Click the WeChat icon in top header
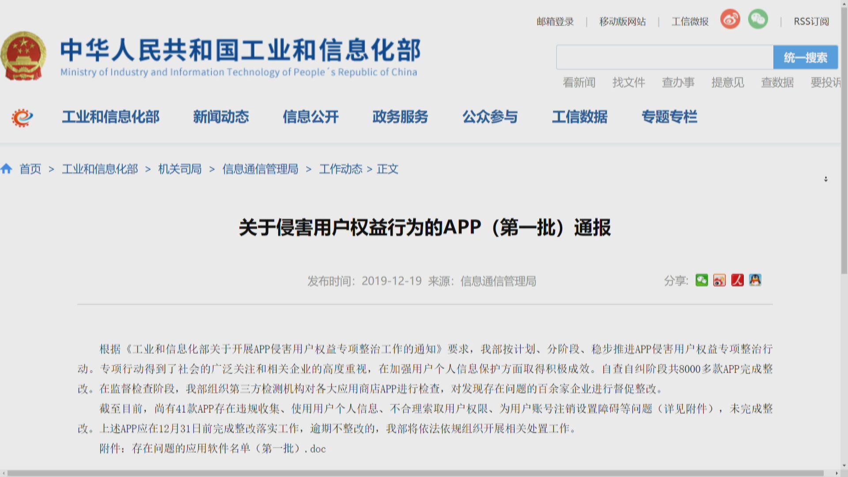Viewport: 848px width, 477px height. tap(758, 19)
